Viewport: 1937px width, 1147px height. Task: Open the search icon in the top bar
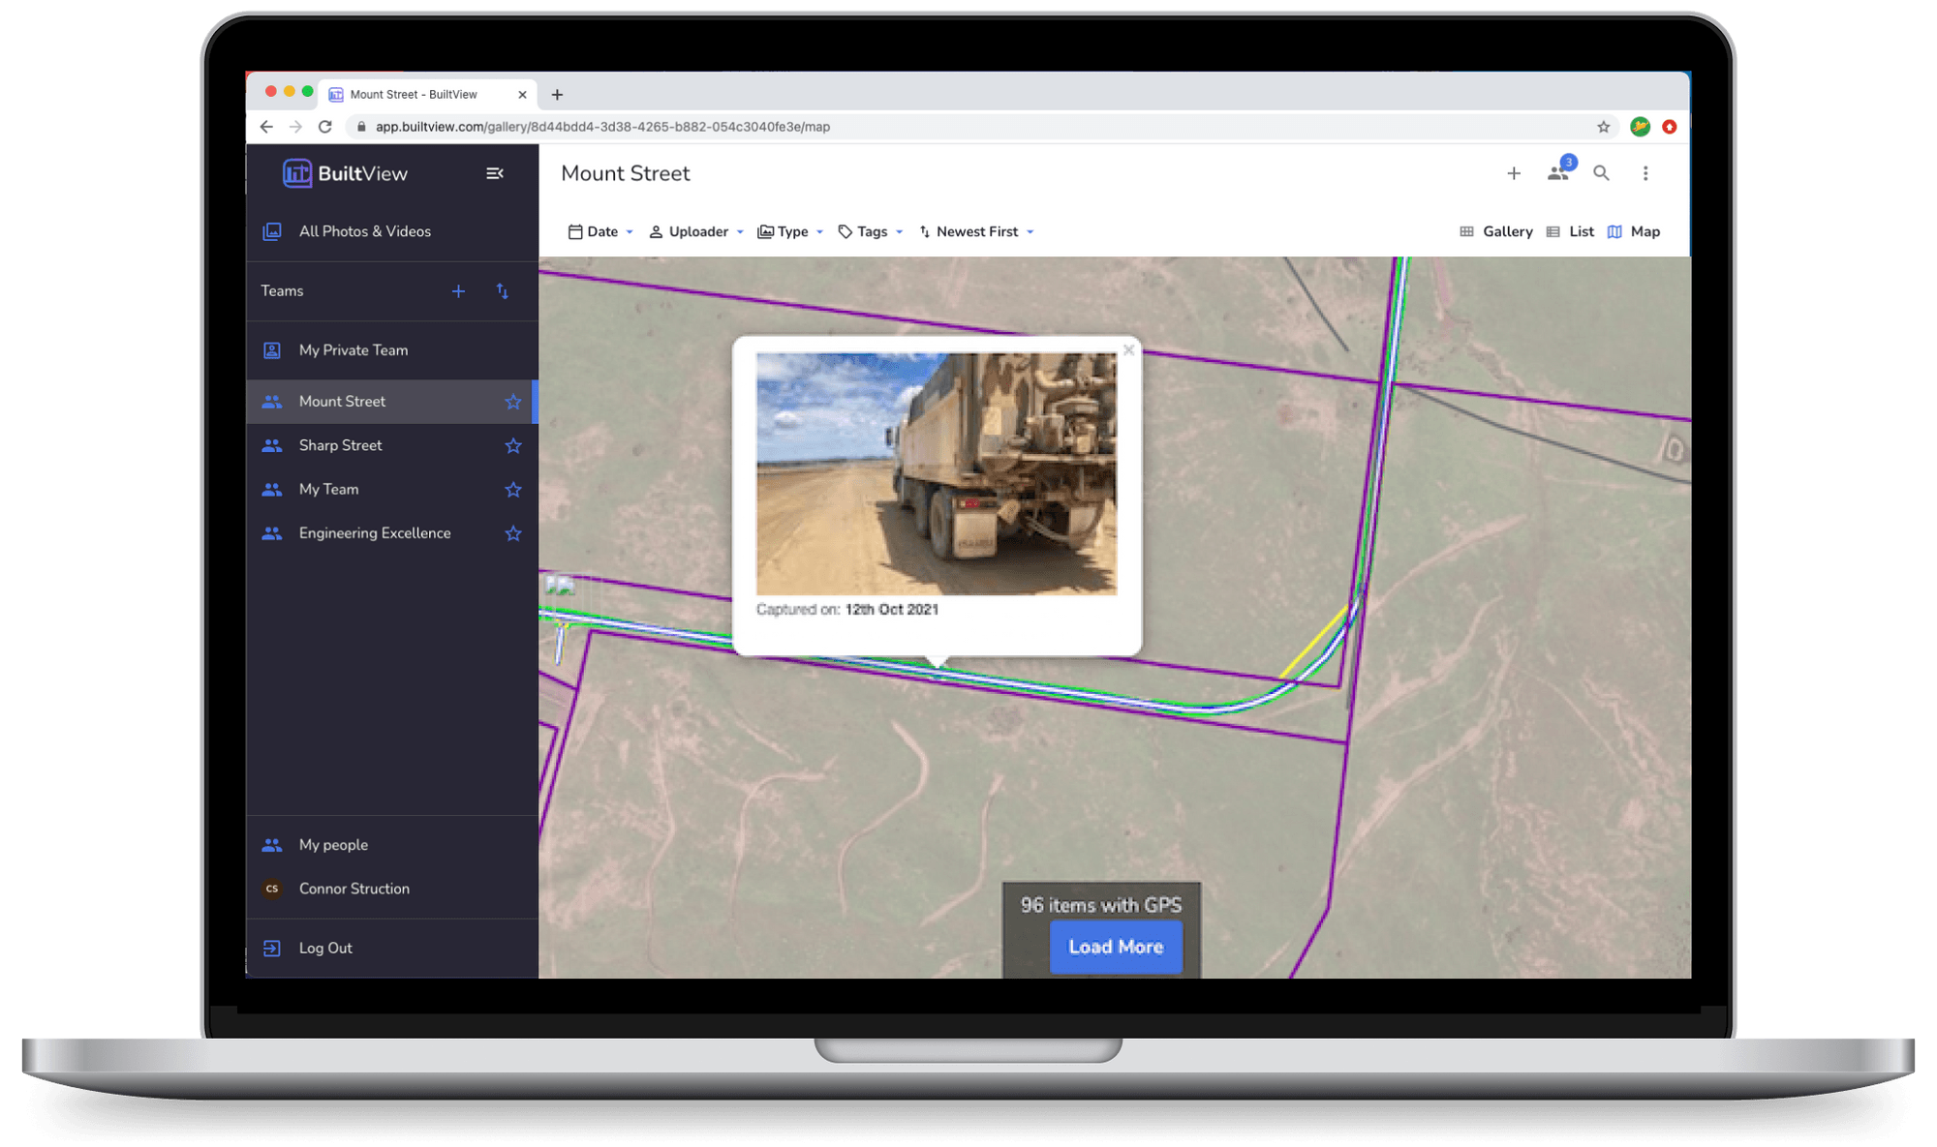1601,172
